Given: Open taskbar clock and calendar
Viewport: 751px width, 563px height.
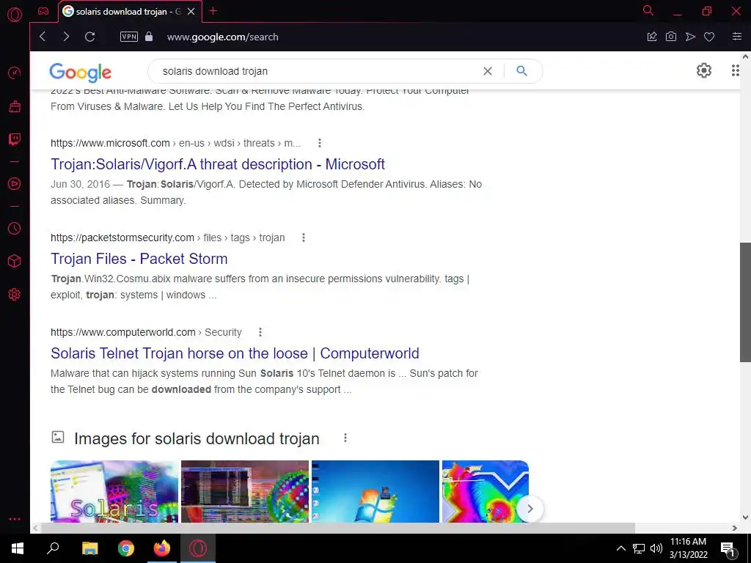Looking at the screenshot, I should tap(688, 548).
